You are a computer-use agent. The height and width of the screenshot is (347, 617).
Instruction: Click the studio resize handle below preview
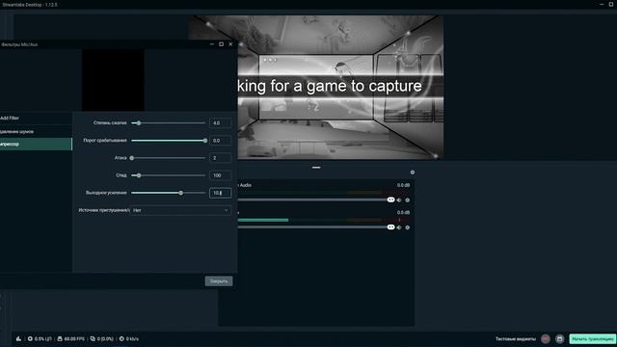click(316, 168)
